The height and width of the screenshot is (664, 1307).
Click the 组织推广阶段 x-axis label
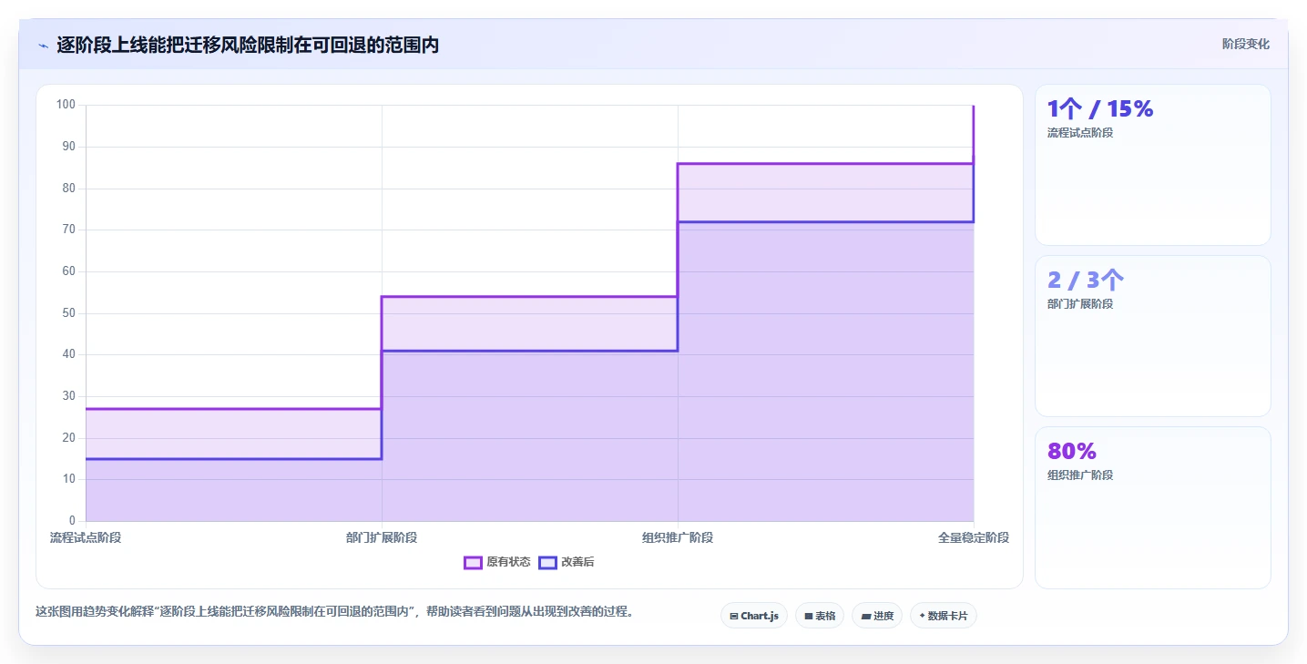[x=678, y=537]
